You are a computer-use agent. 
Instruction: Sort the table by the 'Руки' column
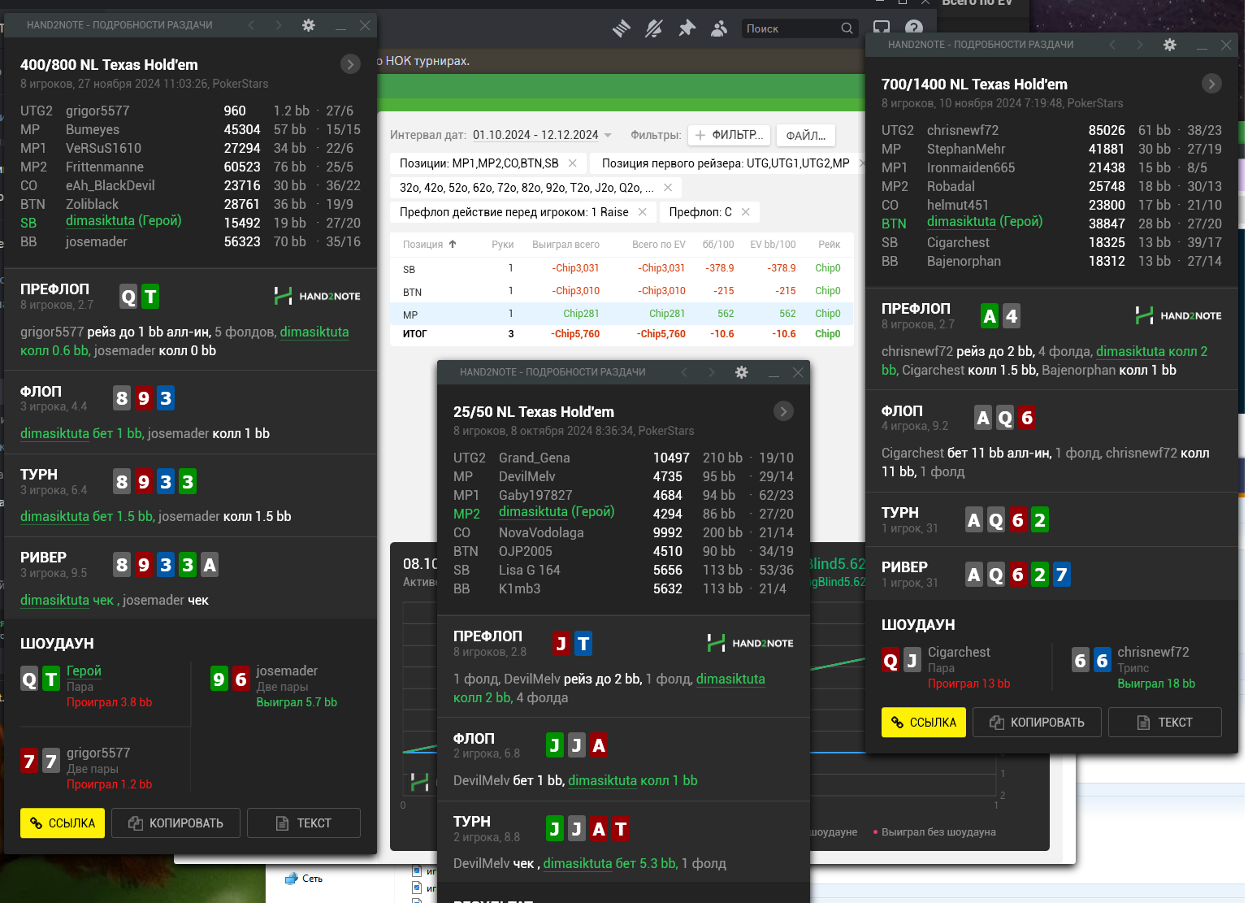pyautogui.click(x=503, y=245)
